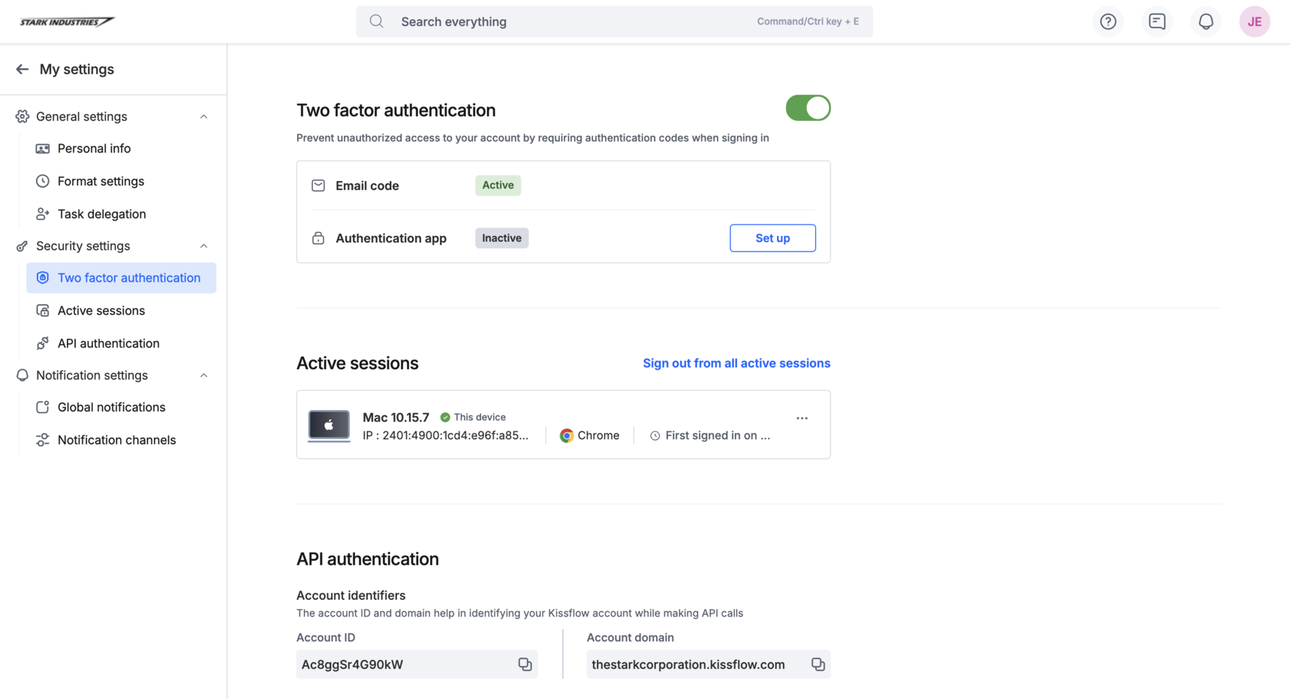The width and height of the screenshot is (1291, 699).
Task: Open the help question mark icon
Action: point(1108,22)
